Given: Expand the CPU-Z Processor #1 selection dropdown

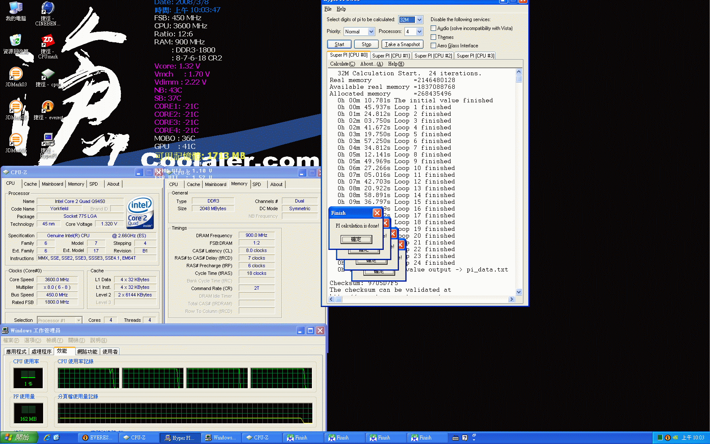Looking at the screenshot, I should pos(79,321).
